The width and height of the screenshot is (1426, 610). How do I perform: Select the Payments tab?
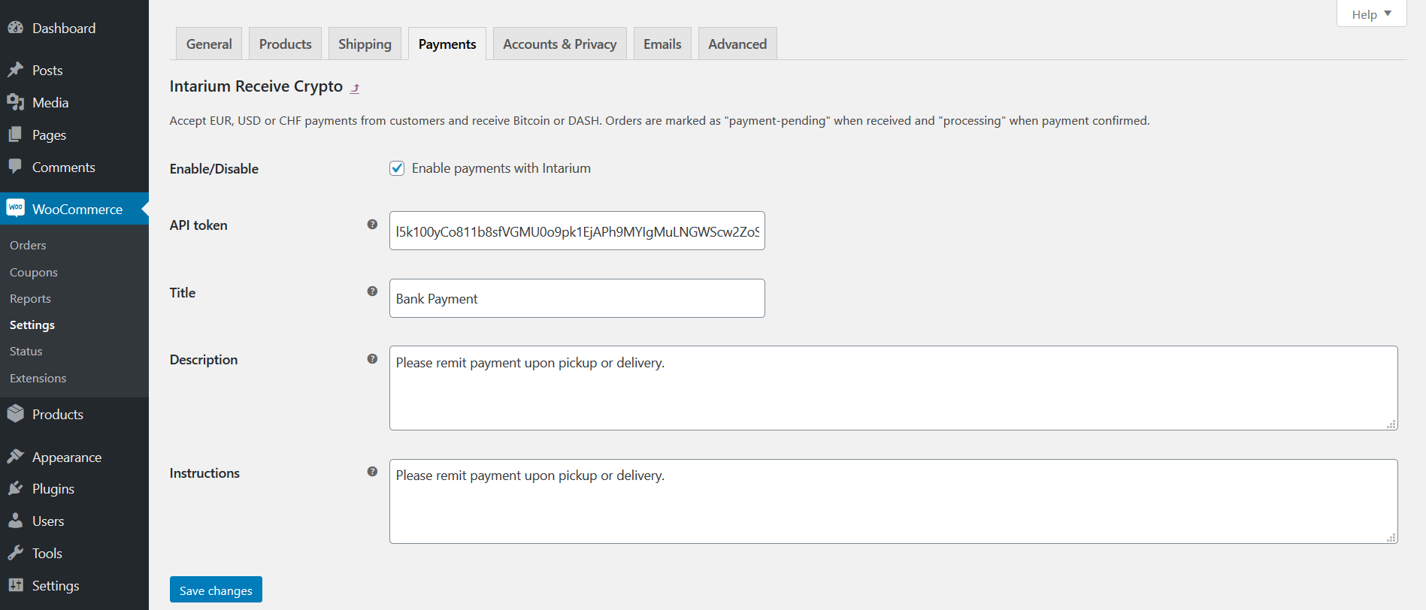pos(447,44)
